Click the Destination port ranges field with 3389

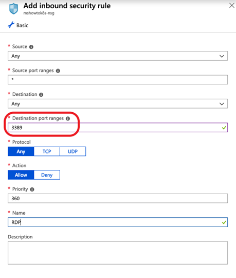[x=118, y=128]
